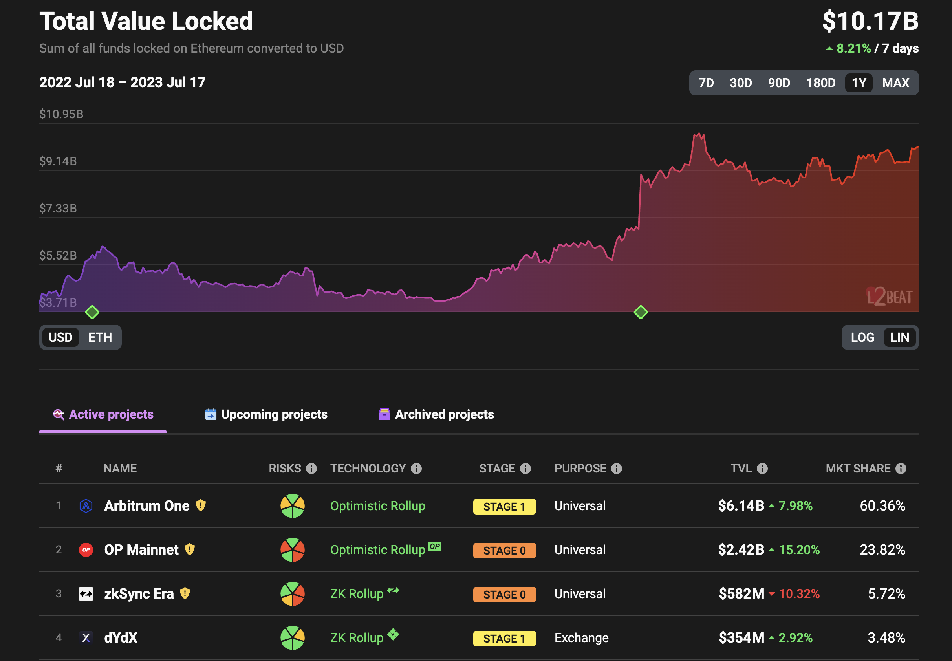Viewport: 952px width, 661px height.
Task: Click the 8.21% / 7 days change text
Action: (x=873, y=48)
